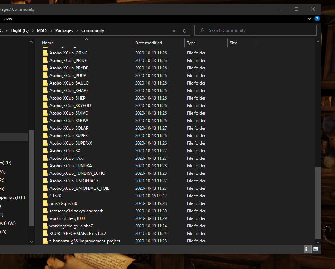Expand the ribbon with the chevron
Viewport: 335px width, 269px height.
(x=309, y=19)
